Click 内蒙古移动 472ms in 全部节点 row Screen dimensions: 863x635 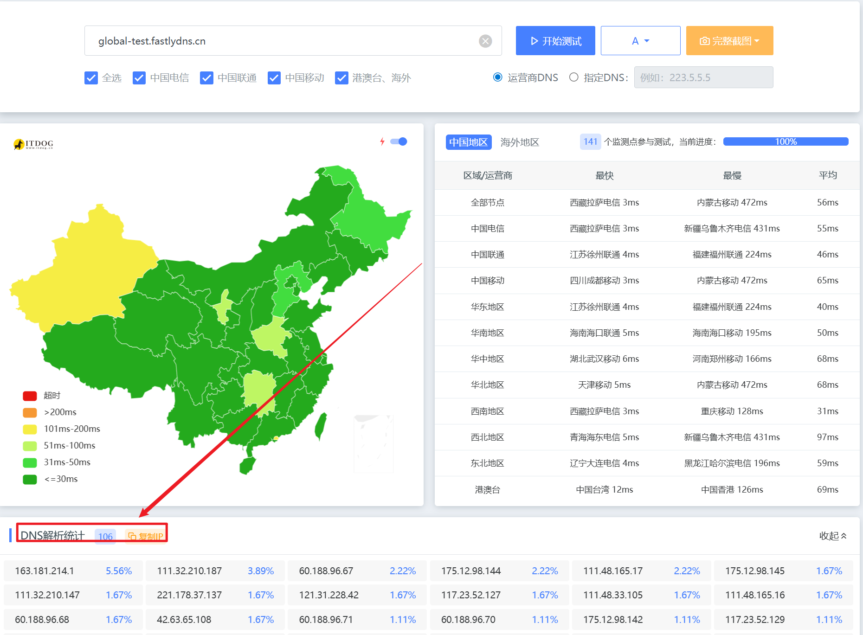(732, 202)
